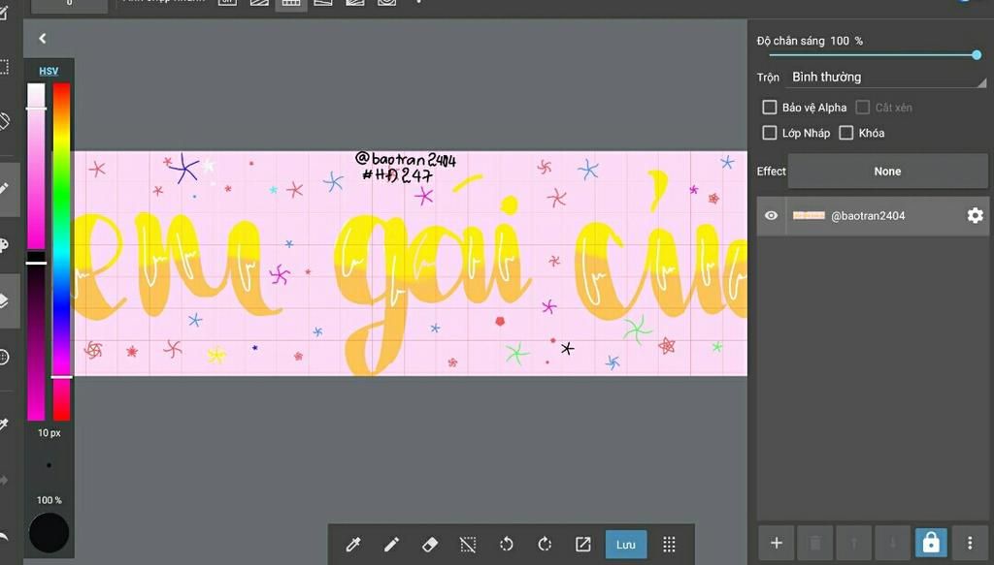Select the @baotran2404 layer thumbnail
Viewport: 994px width, 565px height.
[x=809, y=216]
